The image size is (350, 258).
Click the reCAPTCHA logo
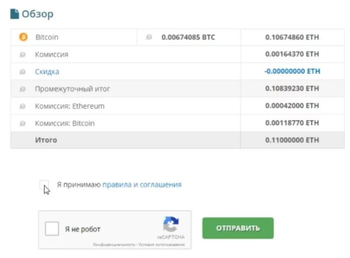point(171,224)
